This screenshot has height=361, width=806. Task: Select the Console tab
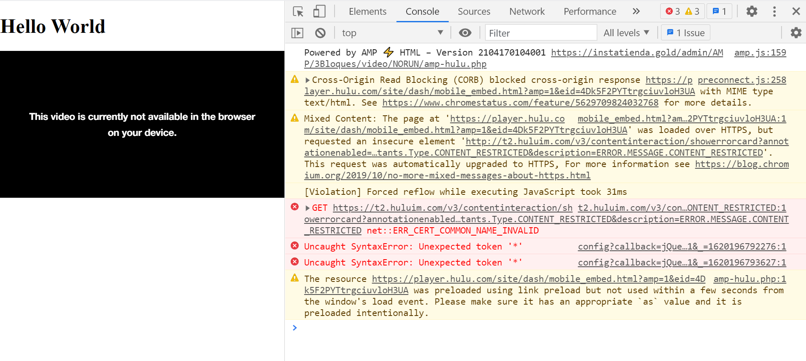(x=422, y=11)
